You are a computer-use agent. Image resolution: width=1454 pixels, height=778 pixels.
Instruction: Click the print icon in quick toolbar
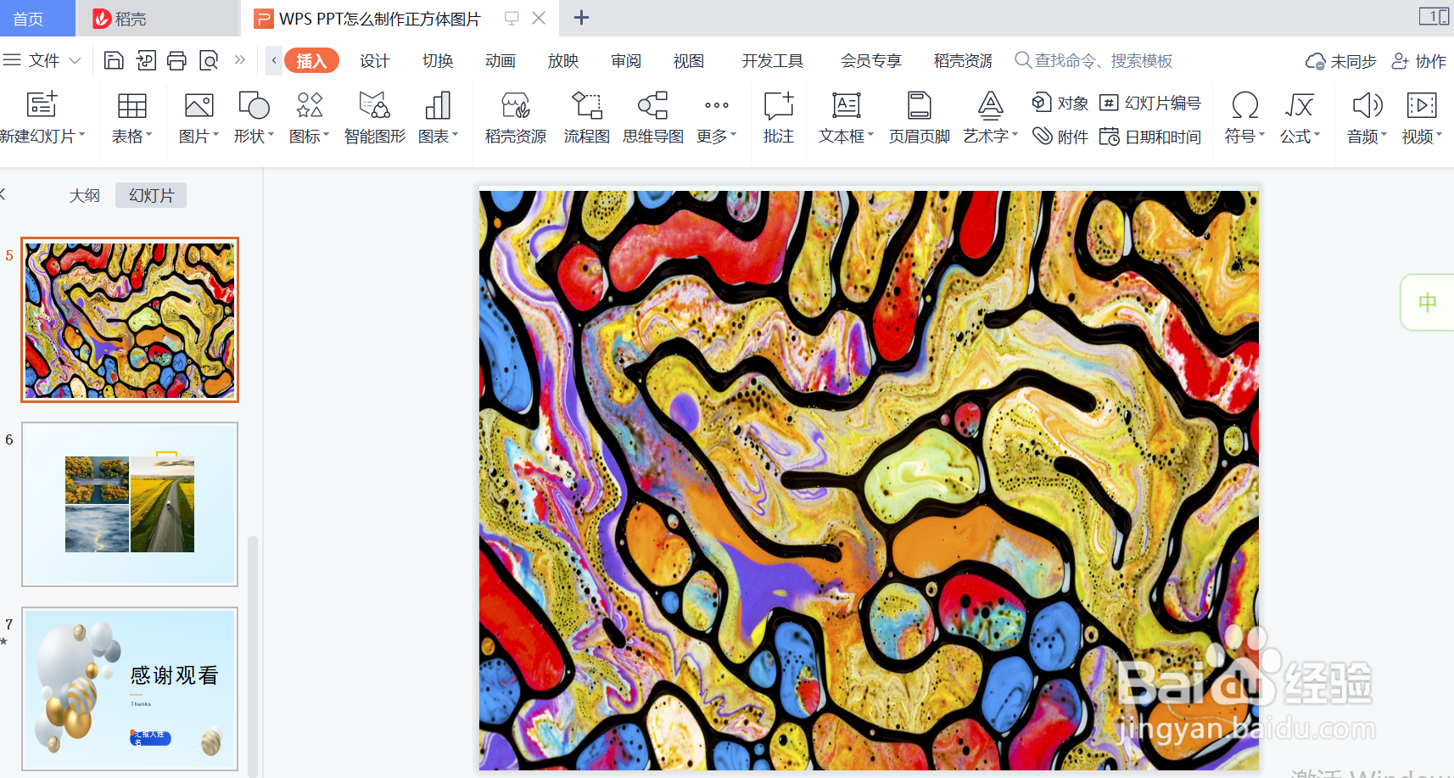pos(176,60)
